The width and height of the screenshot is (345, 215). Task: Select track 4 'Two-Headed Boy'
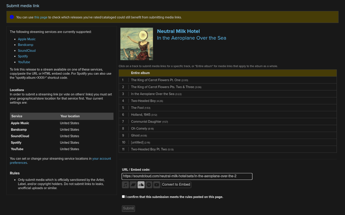point(228,101)
